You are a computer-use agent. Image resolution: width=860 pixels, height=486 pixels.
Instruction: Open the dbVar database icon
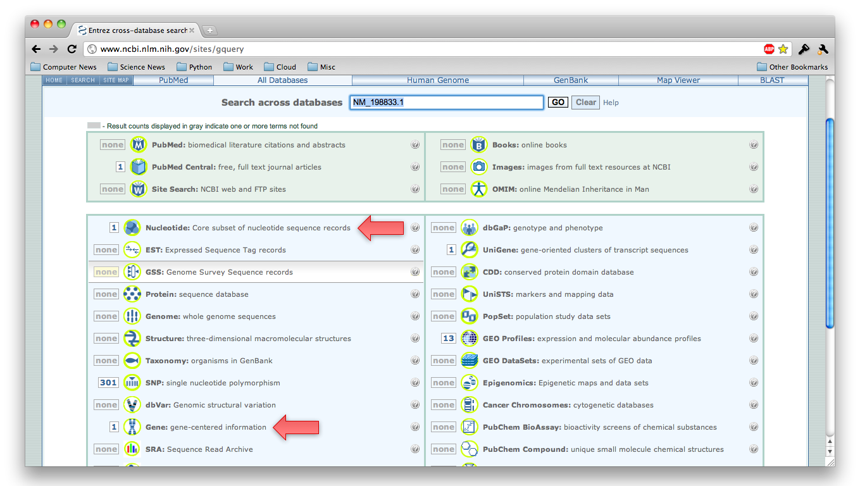(132, 405)
